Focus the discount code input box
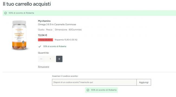 tap(94, 82)
